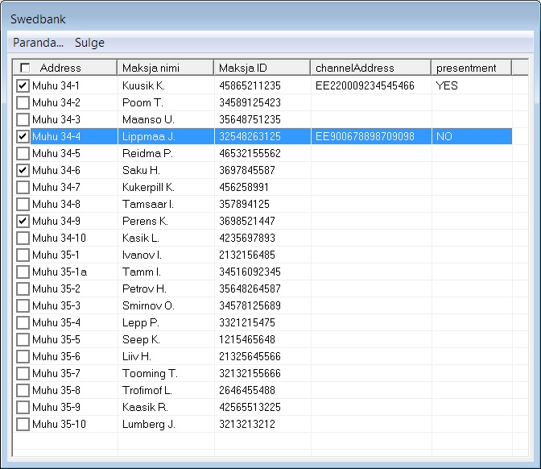Check the Muhu 35-5 checkbox

23,339
